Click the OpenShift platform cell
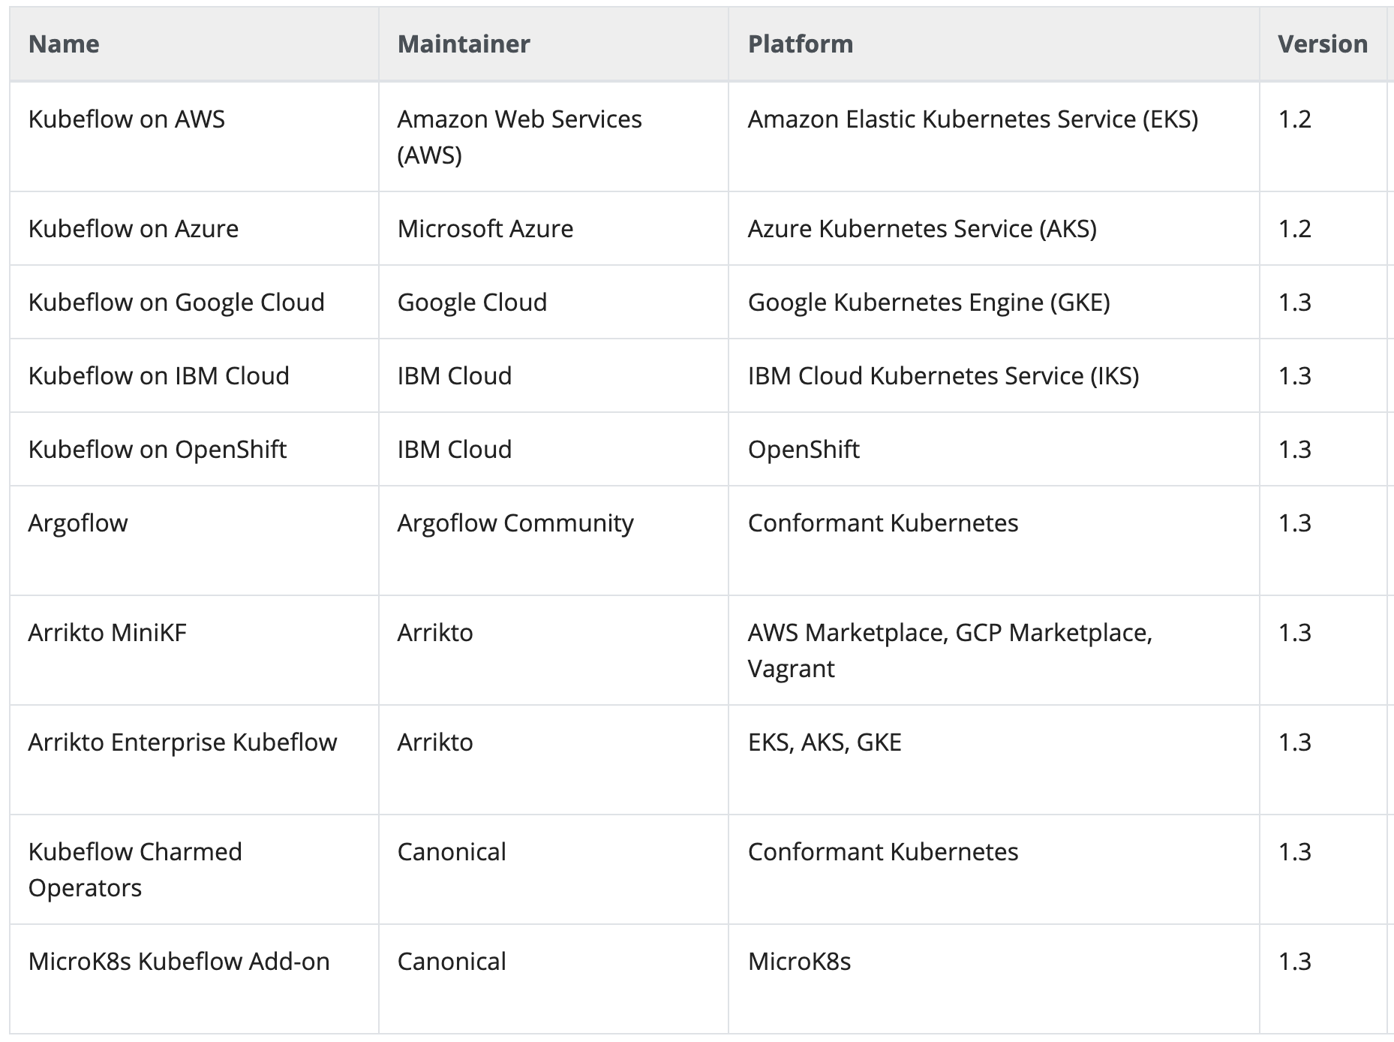Image resolution: width=1394 pixels, height=1042 pixels. (x=994, y=449)
